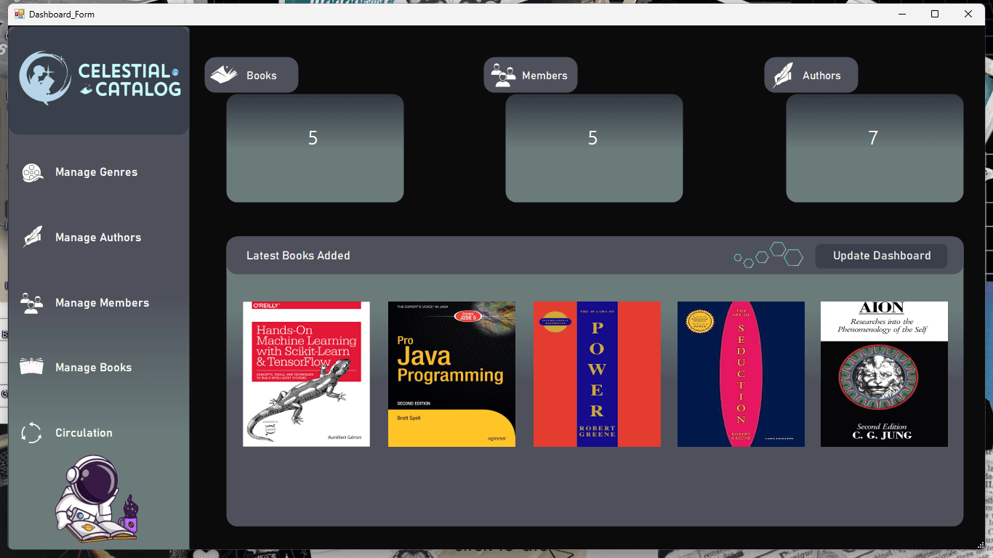Open the Manage Genres menu item

(97, 172)
